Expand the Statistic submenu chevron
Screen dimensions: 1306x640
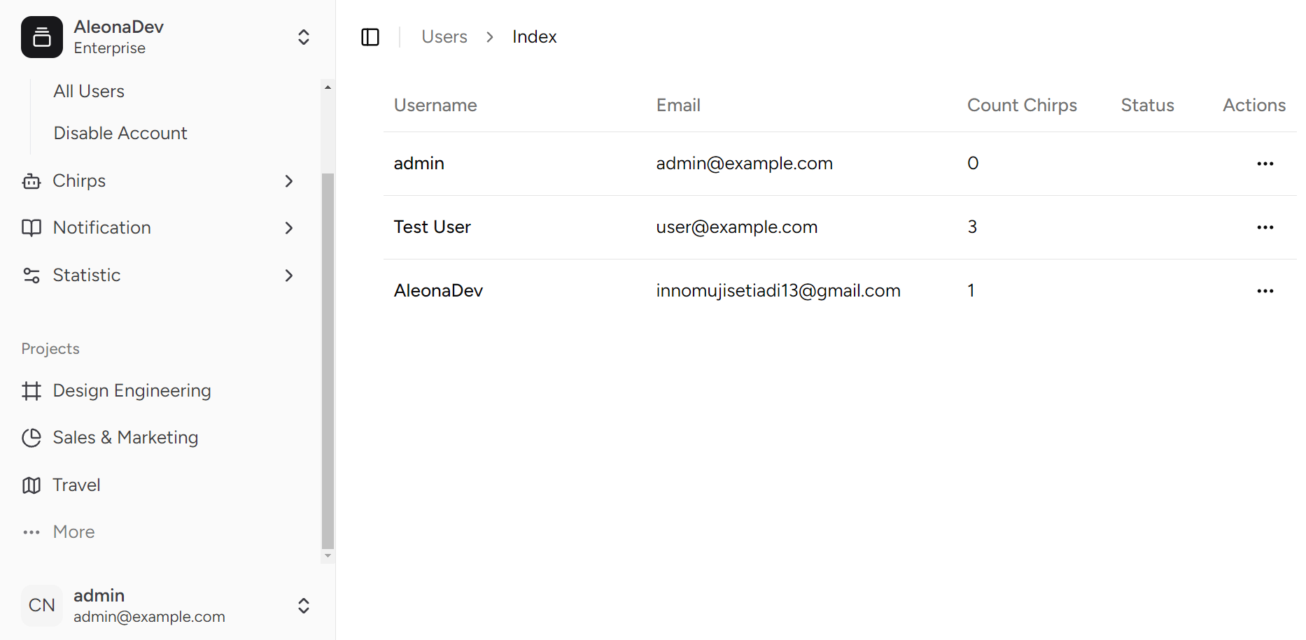coord(289,276)
